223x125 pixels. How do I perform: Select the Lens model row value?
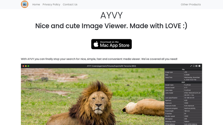pos(192,94)
